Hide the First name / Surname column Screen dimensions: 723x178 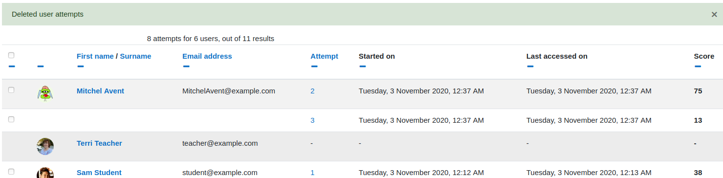[x=80, y=67]
